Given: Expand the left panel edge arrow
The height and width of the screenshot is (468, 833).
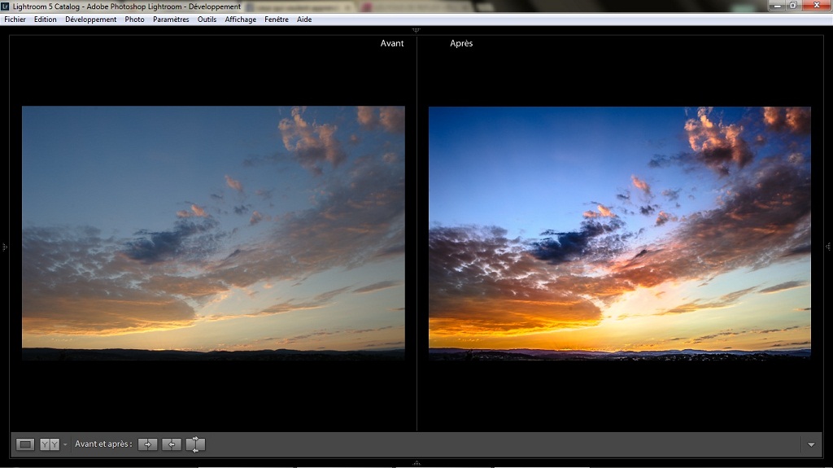Looking at the screenshot, I should coord(4,247).
